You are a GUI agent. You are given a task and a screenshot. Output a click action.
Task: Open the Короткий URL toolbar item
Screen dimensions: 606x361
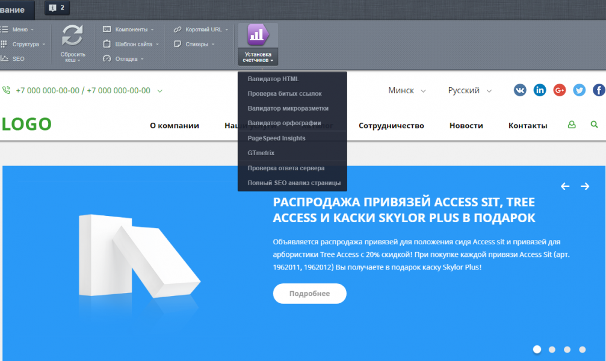pyautogui.click(x=200, y=29)
